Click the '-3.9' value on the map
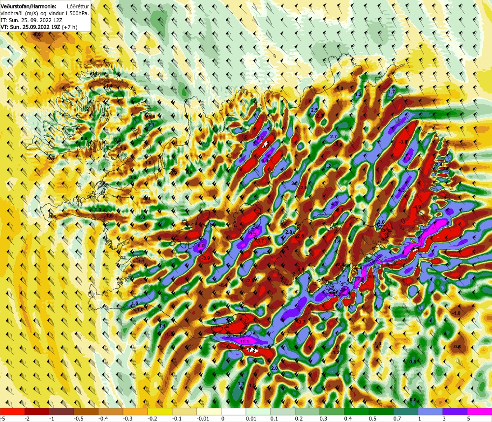 [206, 258]
